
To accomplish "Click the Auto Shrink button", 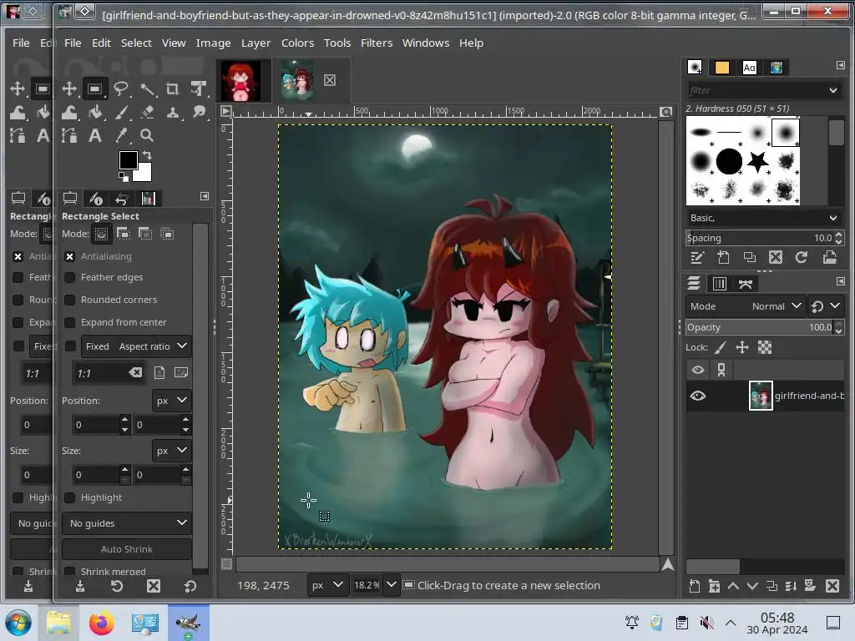I will click(127, 549).
